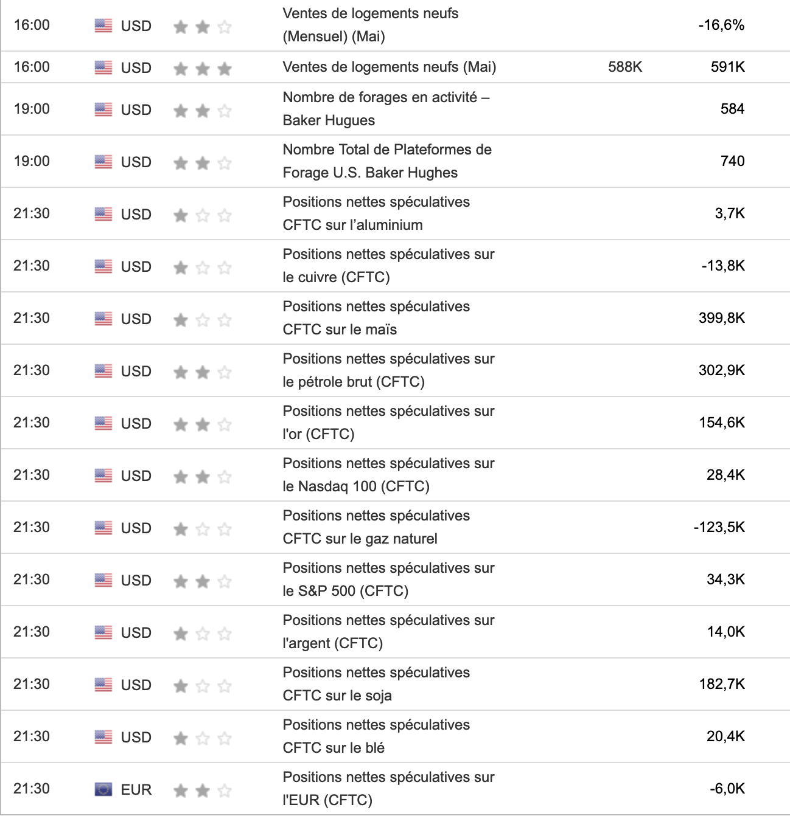Click the three-star importance rating for Ventes de logements neufs (Mai)
The image size is (790, 816).
coord(202,68)
